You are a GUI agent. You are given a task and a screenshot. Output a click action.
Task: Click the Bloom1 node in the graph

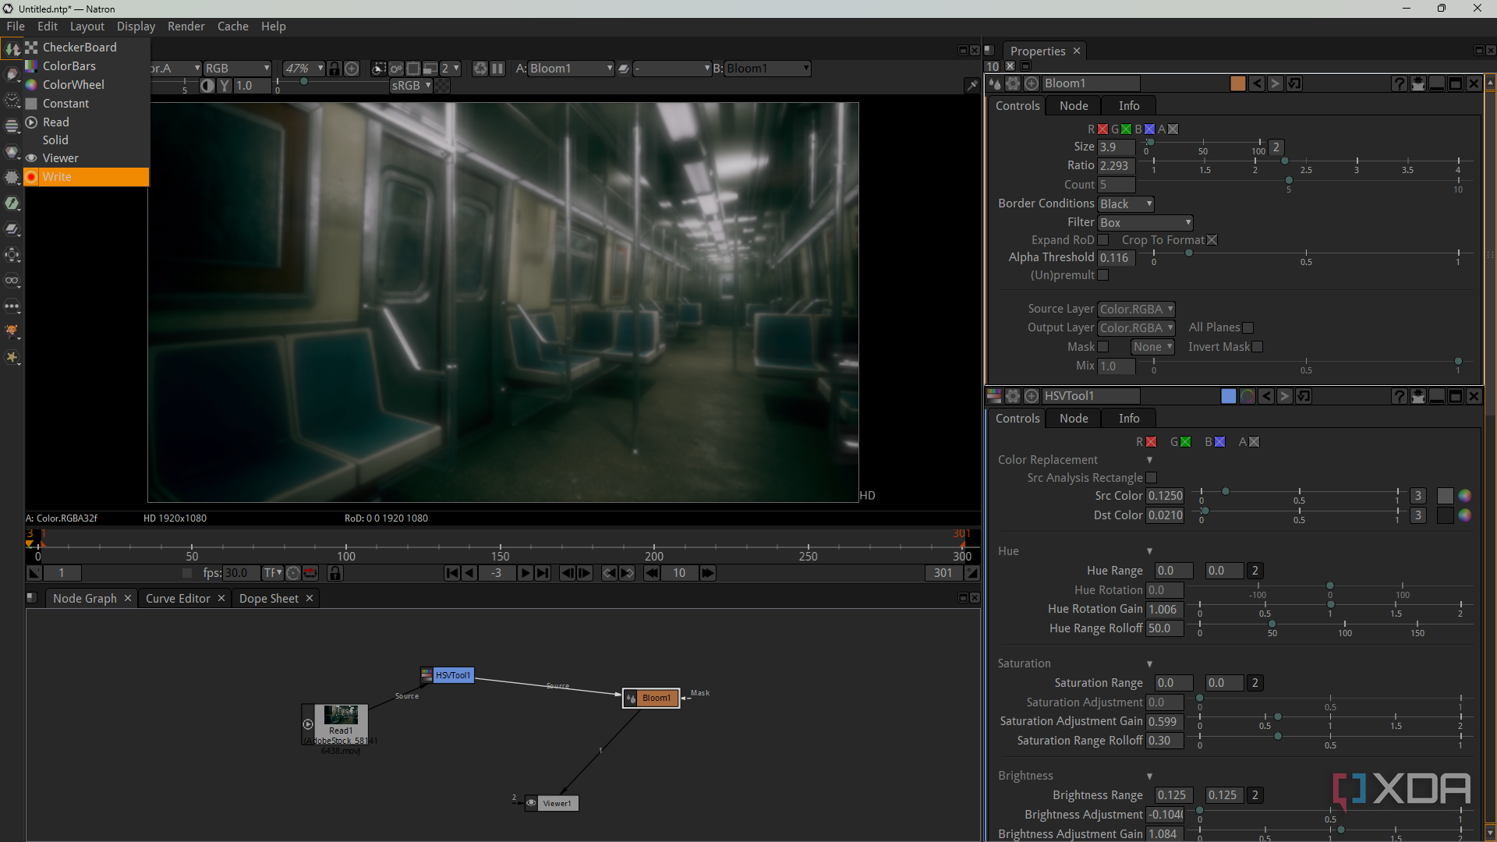coord(656,698)
